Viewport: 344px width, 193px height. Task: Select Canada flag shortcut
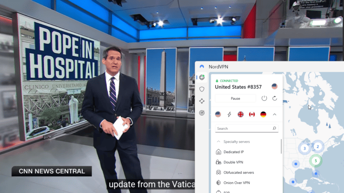pyautogui.click(x=252, y=114)
